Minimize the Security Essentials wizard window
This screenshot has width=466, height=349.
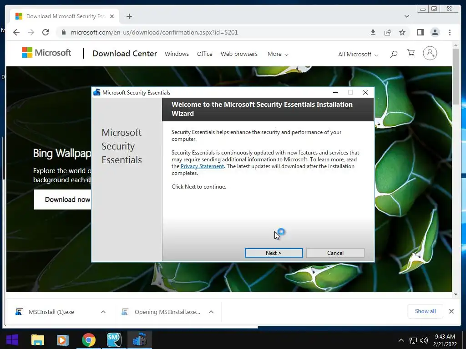(x=335, y=92)
